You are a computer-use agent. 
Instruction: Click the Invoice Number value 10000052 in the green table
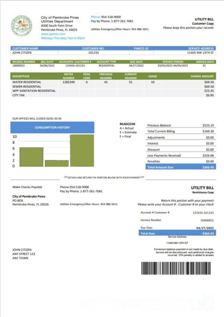click(18, 65)
